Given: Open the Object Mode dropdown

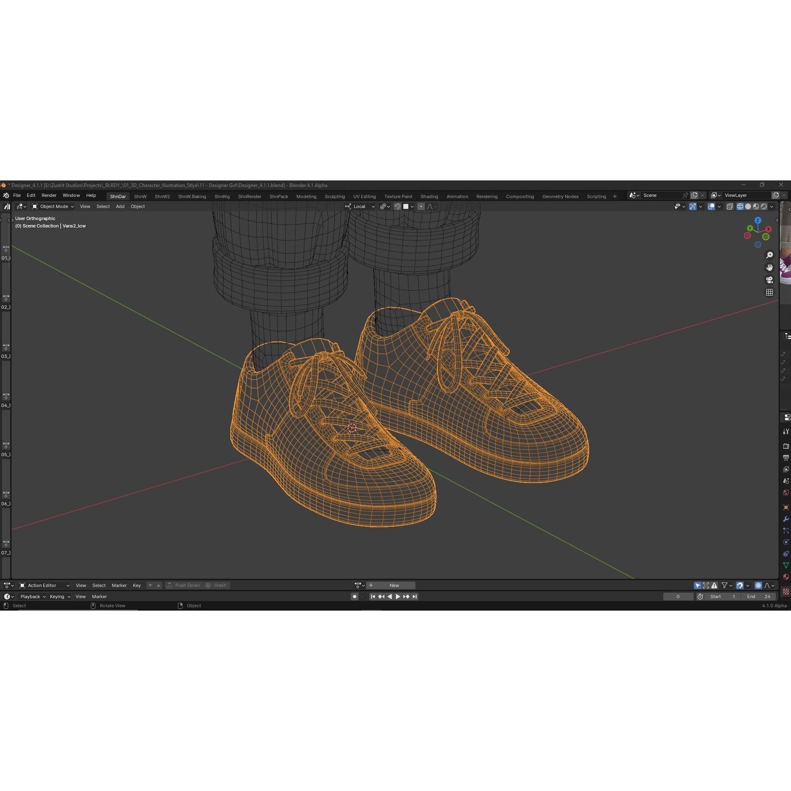Looking at the screenshot, I should (53, 206).
